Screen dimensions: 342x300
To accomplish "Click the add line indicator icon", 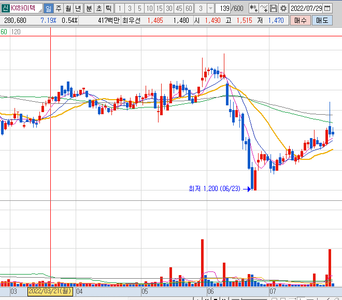I will tap(264, 8).
